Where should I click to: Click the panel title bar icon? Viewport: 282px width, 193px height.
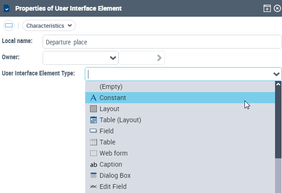[x=6, y=8]
